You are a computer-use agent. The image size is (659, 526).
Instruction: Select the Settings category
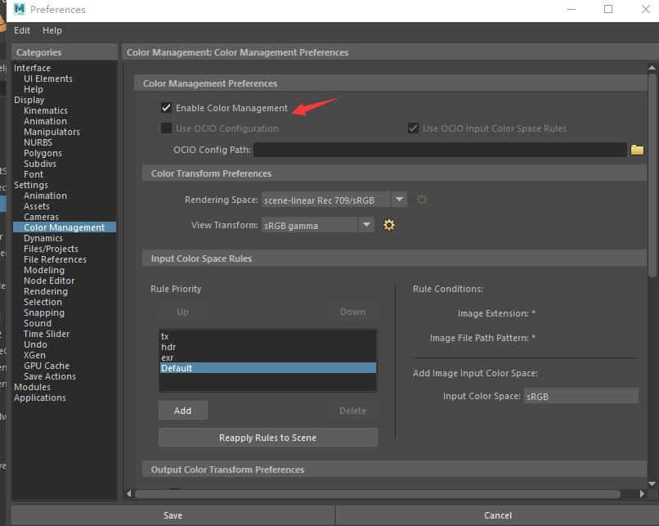click(x=31, y=185)
